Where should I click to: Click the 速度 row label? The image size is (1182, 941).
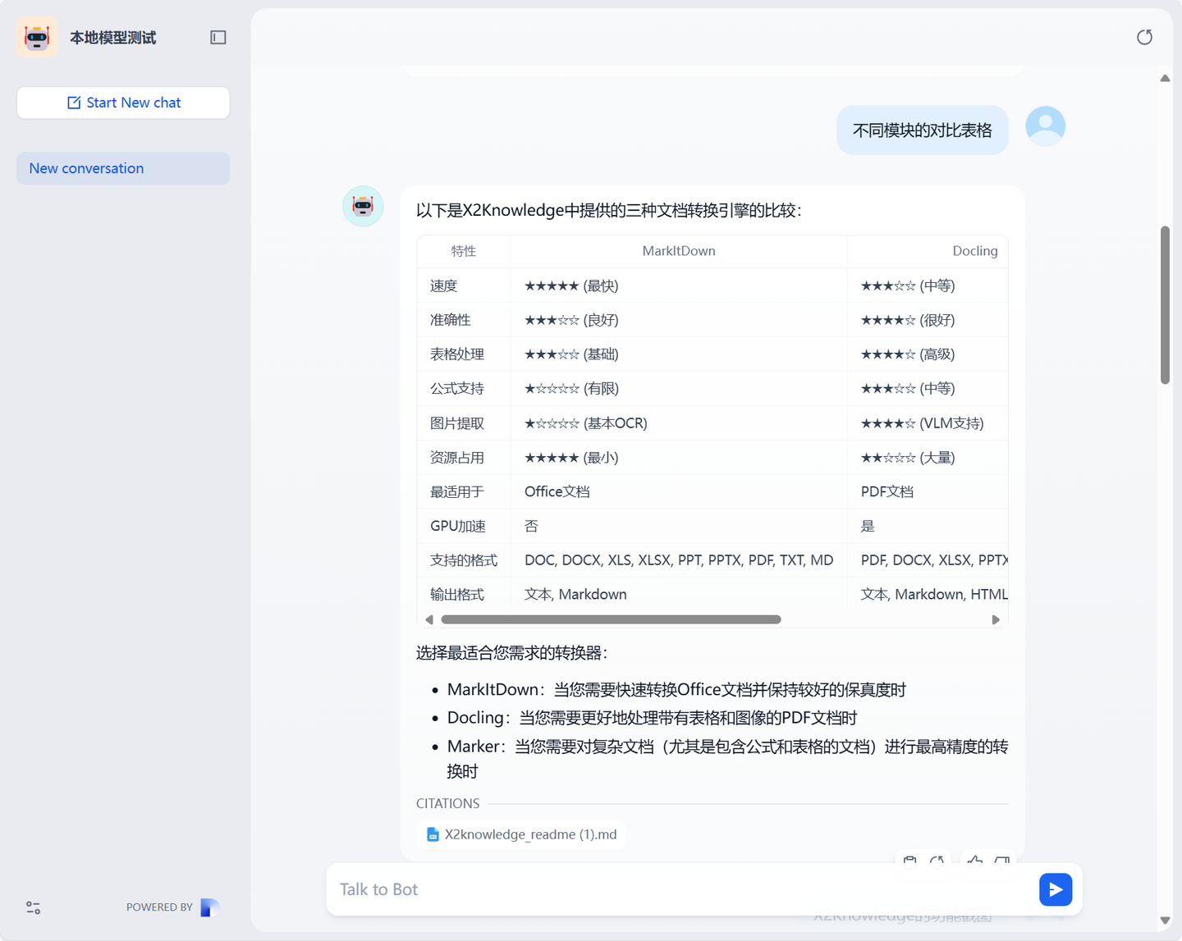443,285
